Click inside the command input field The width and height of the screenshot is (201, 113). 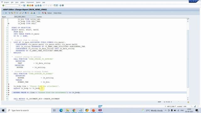(12, 6)
